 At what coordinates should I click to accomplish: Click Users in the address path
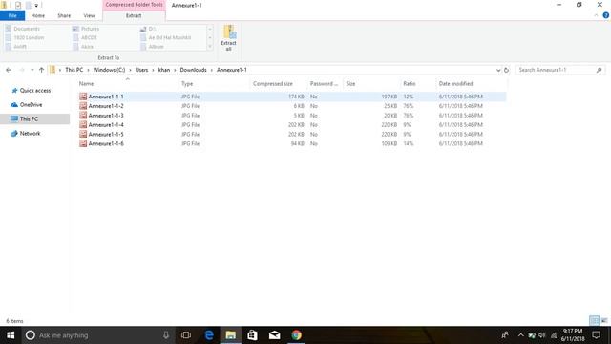tap(141, 70)
